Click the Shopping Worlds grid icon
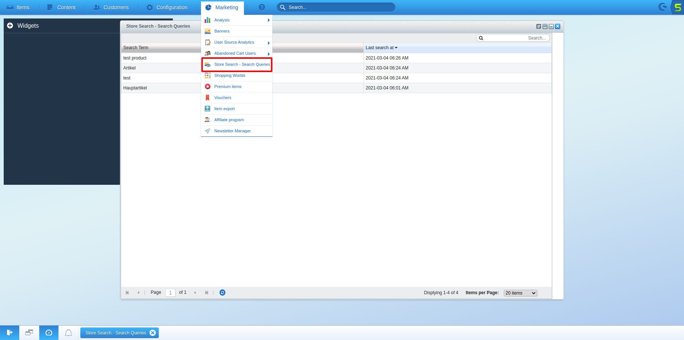The width and height of the screenshot is (684, 340). 208,75
